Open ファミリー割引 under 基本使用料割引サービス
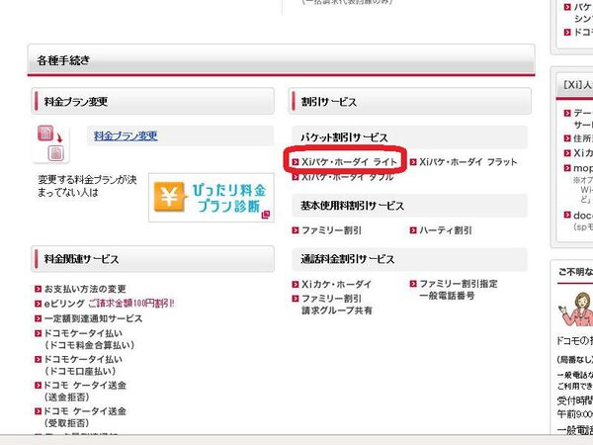This screenshot has width=593, height=445. [x=331, y=230]
